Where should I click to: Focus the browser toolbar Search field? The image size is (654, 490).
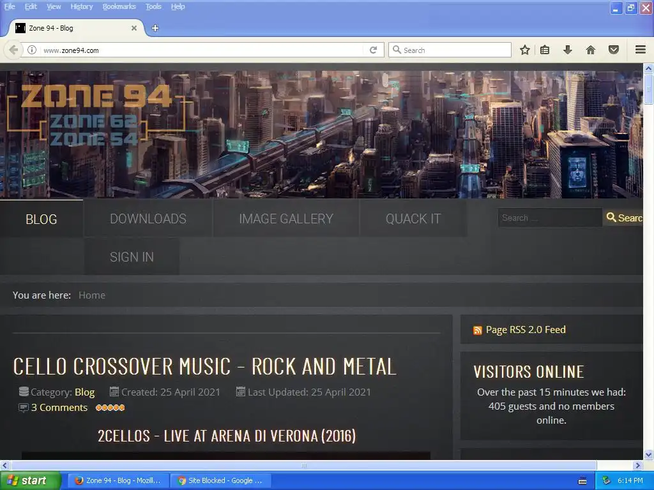[x=450, y=50]
